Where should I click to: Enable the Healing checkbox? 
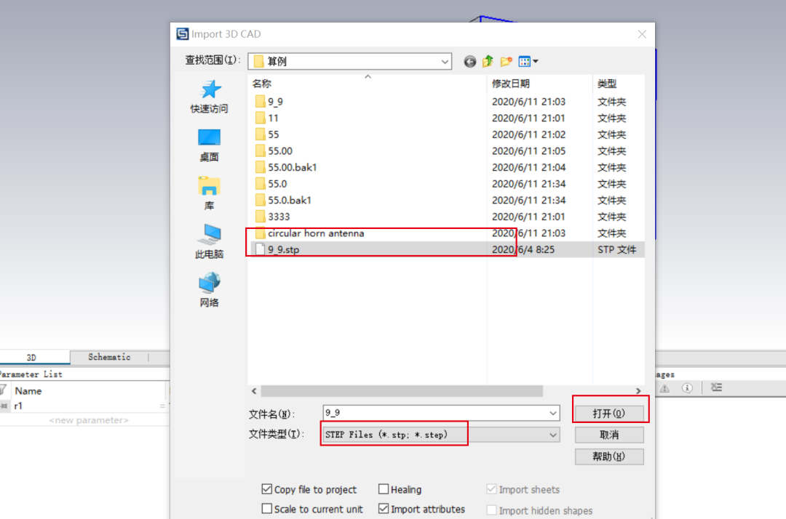pos(384,489)
